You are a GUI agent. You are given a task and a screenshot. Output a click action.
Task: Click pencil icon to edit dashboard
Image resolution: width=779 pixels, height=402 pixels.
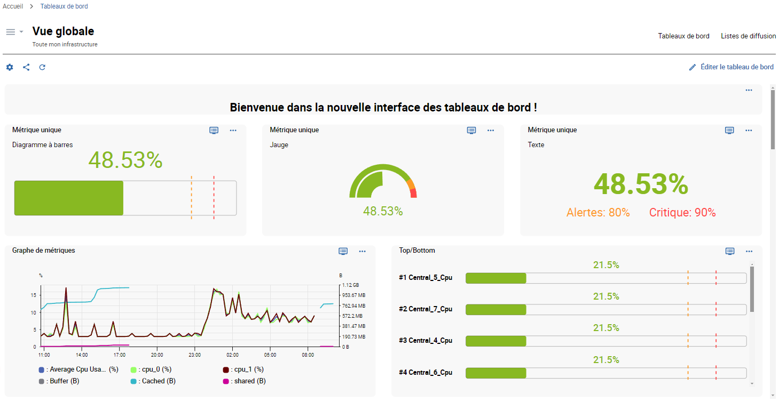pos(693,67)
